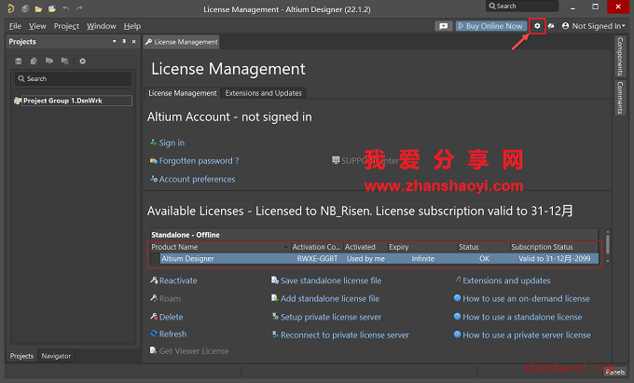Screen dimensions: 634x383
Task: Switch to Extensions and Updates tab
Action: (264, 93)
